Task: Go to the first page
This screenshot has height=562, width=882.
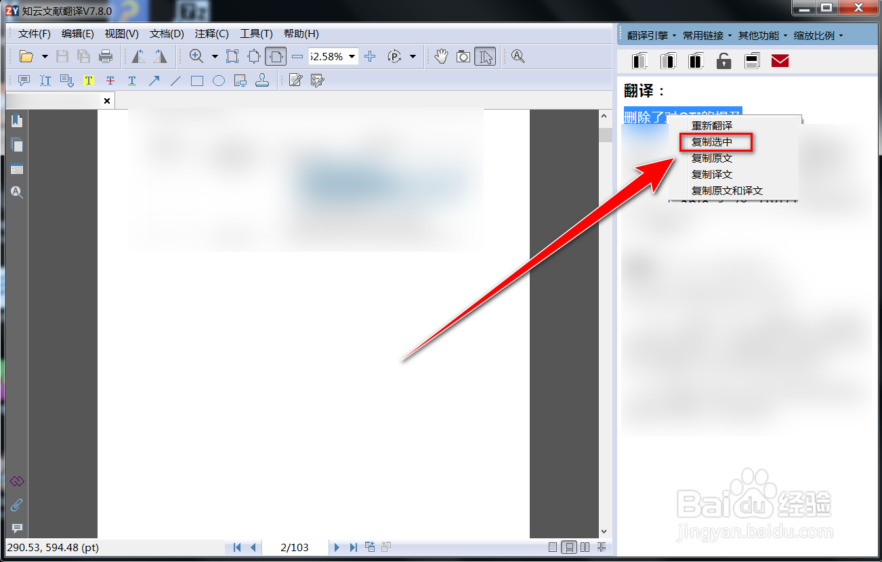Action: pyautogui.click(x=237, y=547)
